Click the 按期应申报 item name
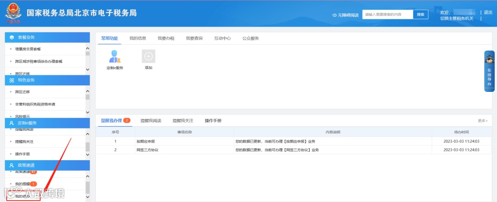The height and width of the screenshot is (202, 497). pos(145,141)
